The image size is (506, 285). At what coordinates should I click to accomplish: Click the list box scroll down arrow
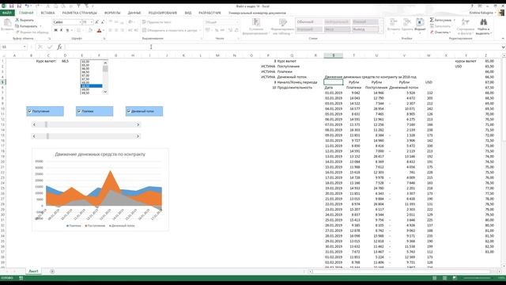105,92
